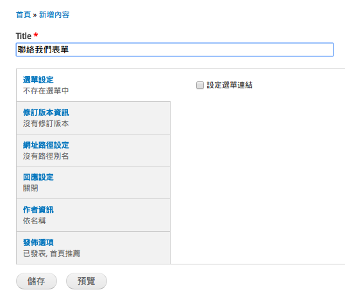This screenshot has width=345, height=299.
Task: Open the 作者資訊 tab
Action: pyautogui.click(x=93, y=215)
